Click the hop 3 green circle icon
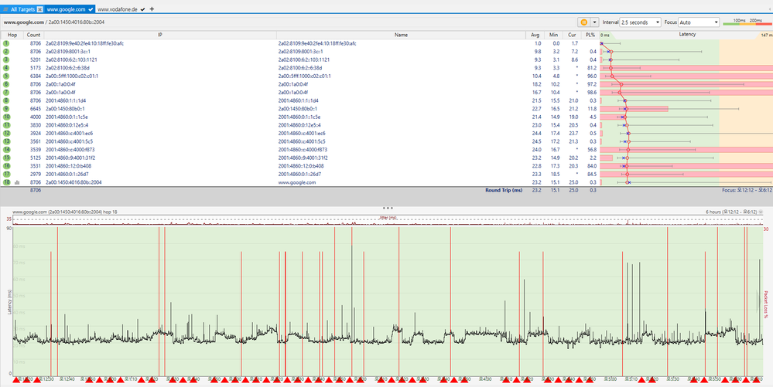This screenshot has width=773, height=387. (x=6, y=59)
